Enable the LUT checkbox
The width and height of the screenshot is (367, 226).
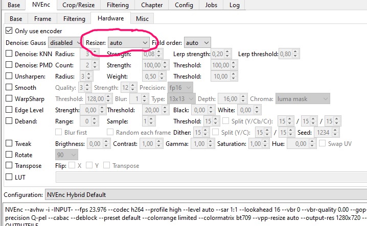coord(9,178)
